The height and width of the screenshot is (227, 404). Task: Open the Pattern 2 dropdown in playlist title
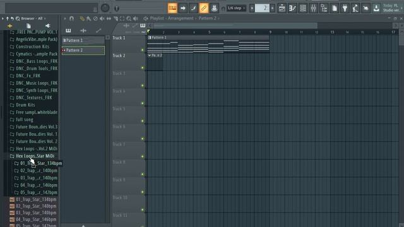(209, 18)
